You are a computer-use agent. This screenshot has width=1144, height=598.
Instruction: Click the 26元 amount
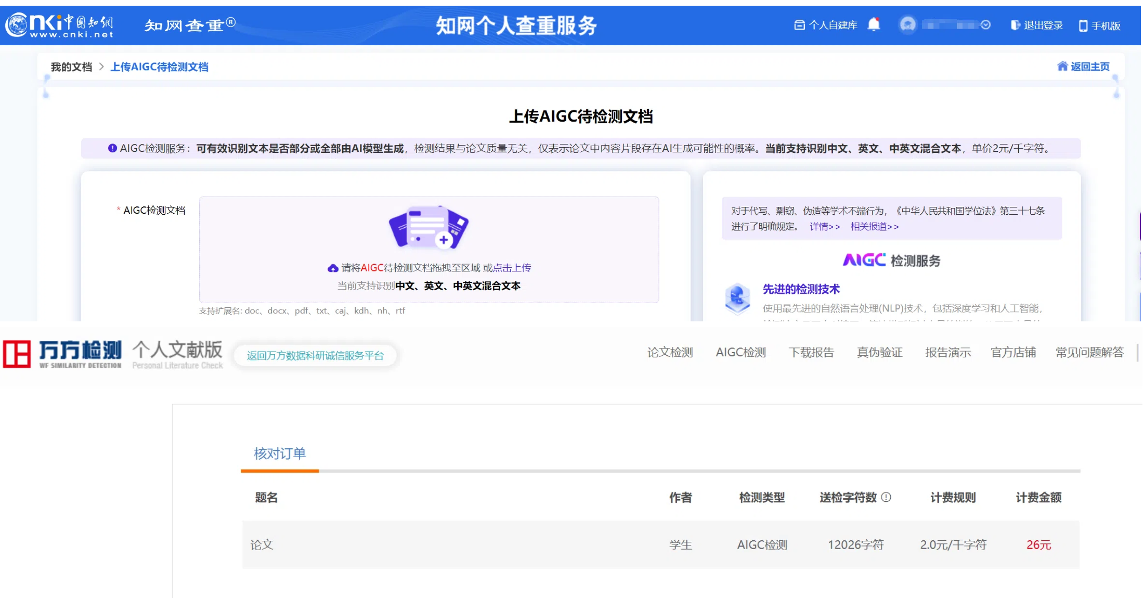(x=1038, y=544)
